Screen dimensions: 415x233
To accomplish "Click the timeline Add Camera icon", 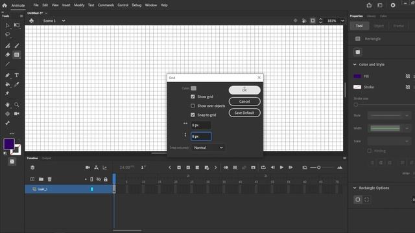I will click(88, 168).
